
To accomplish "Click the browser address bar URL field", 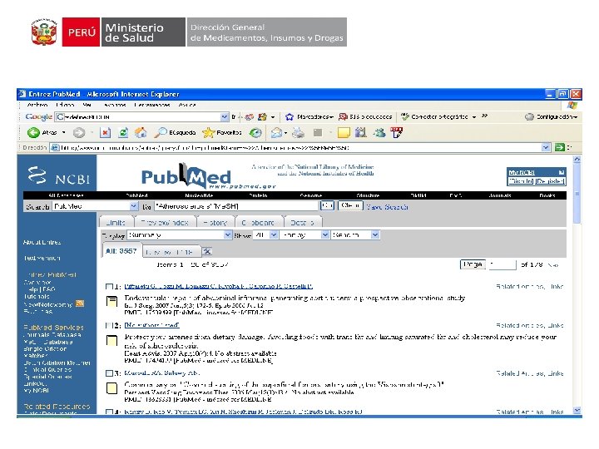I will click(296, 147).
